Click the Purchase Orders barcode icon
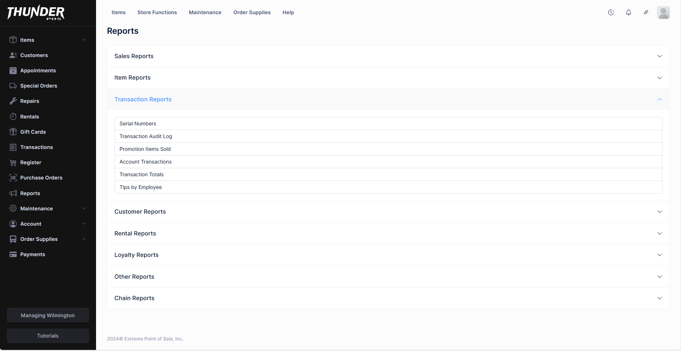 [13, 178]
